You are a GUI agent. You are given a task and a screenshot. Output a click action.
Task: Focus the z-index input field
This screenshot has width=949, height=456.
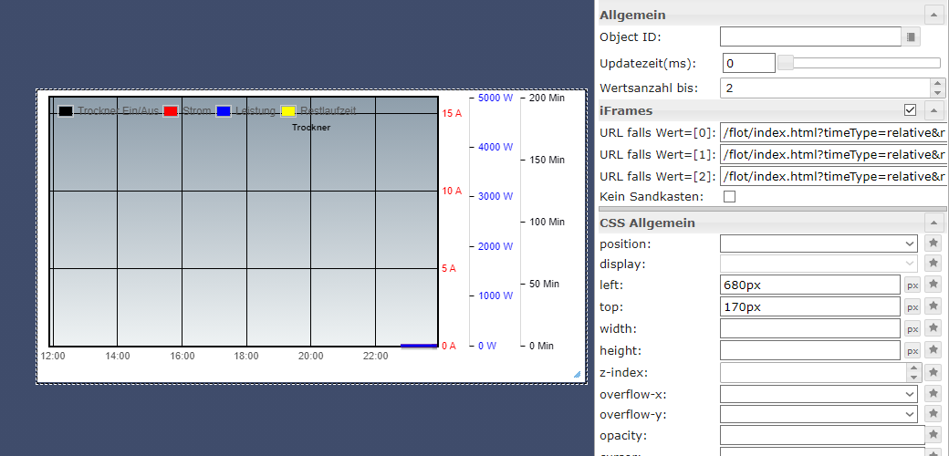tap(813, 372)
